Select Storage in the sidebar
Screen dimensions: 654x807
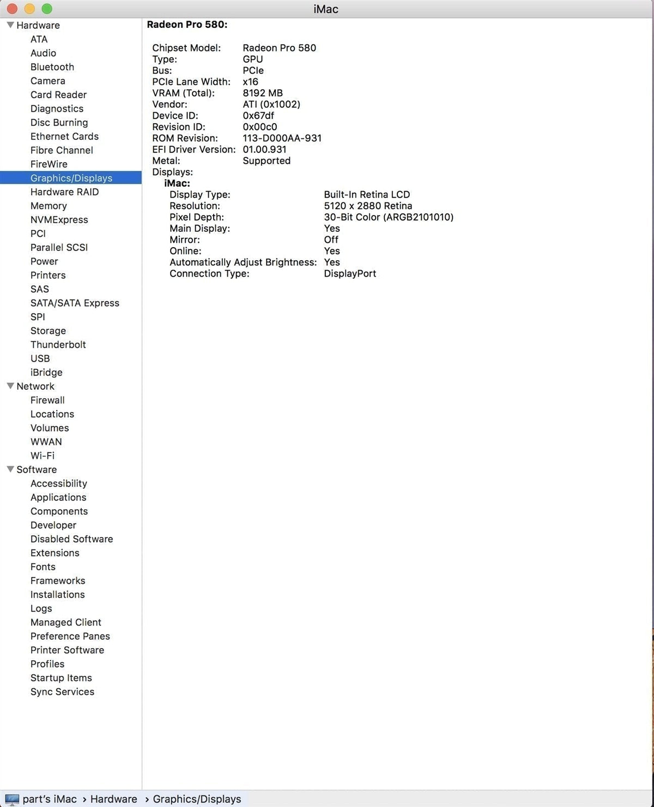pos(48,331)
